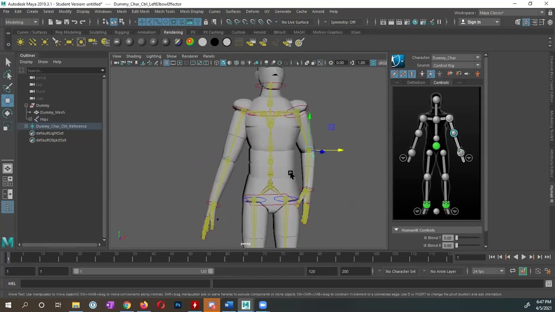555x312 pixels.
Task: Select the Select tool arrow in toolbox
Action: 8,62
